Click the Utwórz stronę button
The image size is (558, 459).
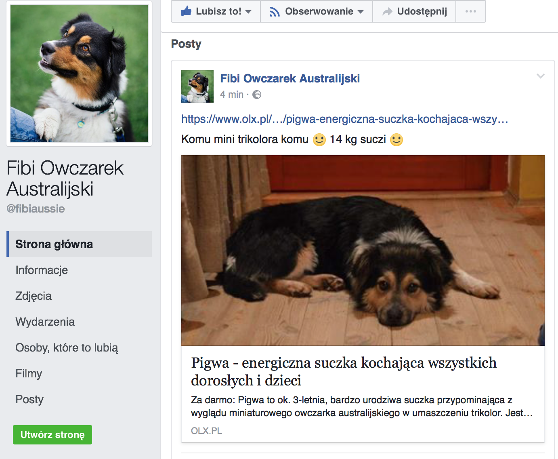(52, 435)
